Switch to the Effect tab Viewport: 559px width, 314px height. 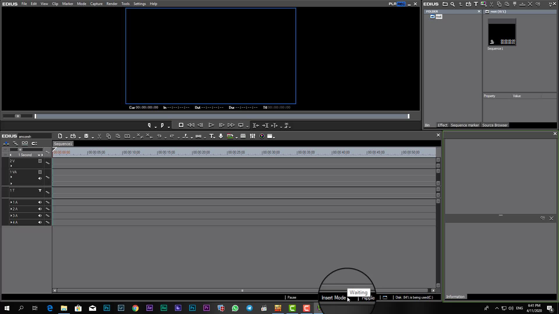tap(442, 125)
